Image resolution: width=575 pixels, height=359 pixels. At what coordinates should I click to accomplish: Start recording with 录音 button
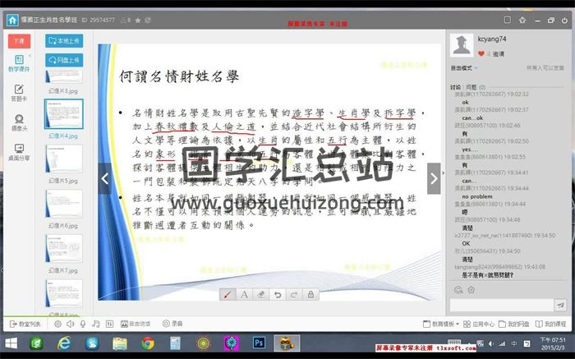(172, 324)
